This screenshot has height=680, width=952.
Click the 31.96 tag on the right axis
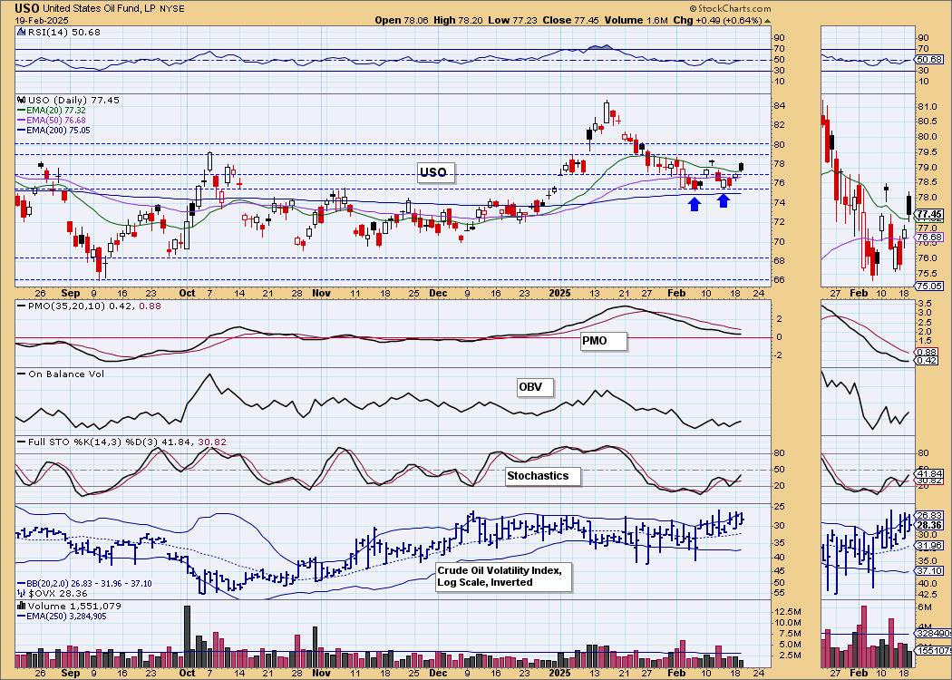pyautogui.click(x=930, y=545)
